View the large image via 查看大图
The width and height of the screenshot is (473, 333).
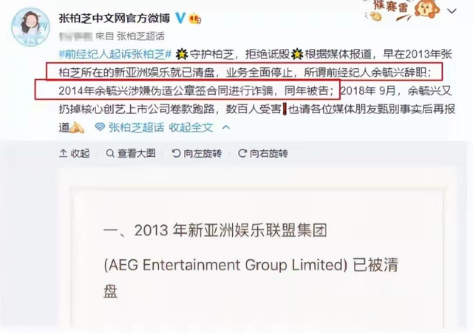pyautogui.click(x=136, y=153)
